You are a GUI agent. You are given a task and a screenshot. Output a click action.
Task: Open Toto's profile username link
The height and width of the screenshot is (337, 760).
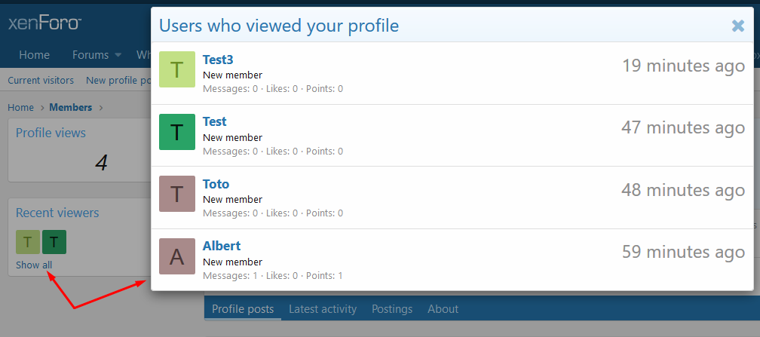(x=216, y=184)
